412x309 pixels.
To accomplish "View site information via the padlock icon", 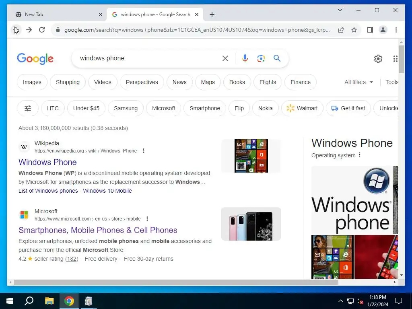I will 58,30.
